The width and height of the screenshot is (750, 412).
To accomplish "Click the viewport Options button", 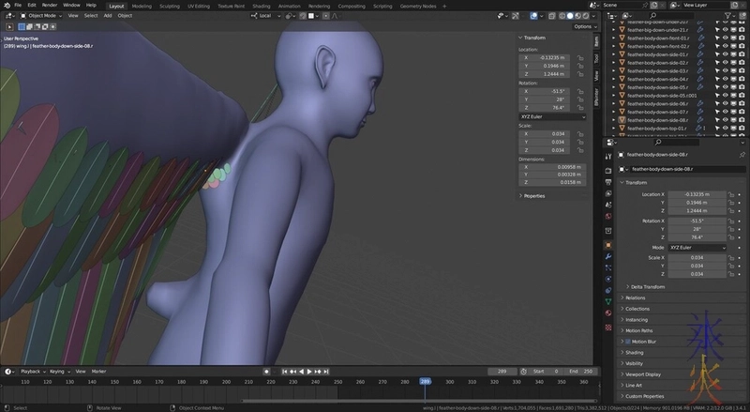I will click(582, 26).
